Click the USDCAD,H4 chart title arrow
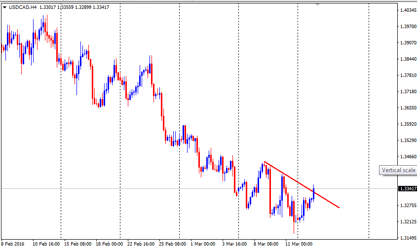The height and width of the screenshot is (249, 417). [4, 7]
